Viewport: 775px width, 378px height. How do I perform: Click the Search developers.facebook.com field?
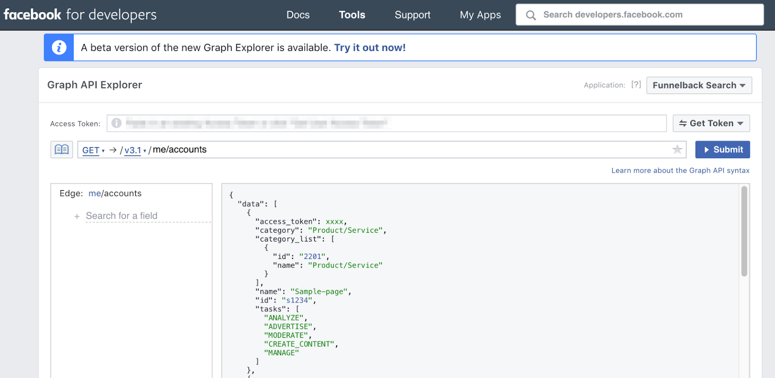tap(640, 15)
